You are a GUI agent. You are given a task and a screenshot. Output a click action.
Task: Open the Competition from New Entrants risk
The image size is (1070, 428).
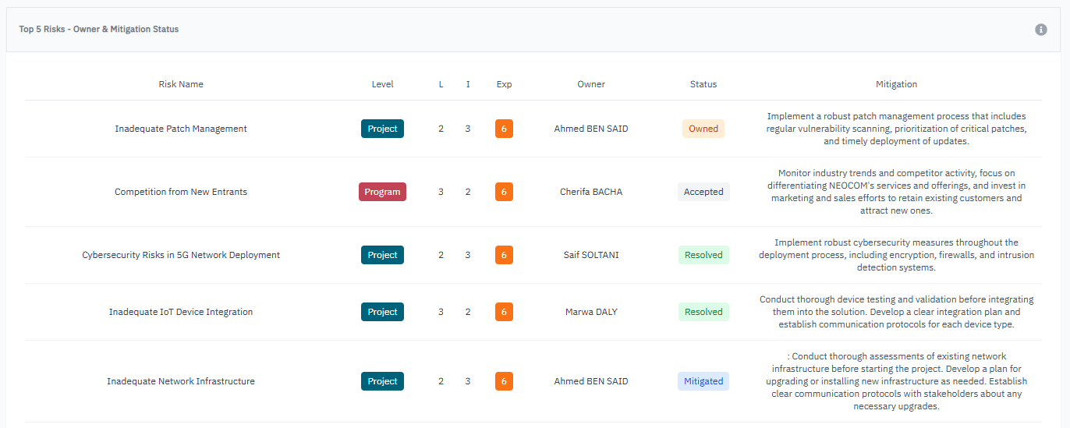(x=181, y=192)
